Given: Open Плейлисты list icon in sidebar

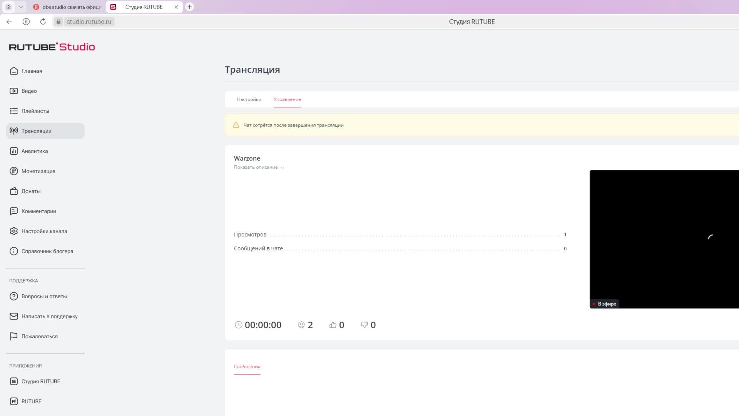Looking at the screenshot, I should click(x=14, y=111).
